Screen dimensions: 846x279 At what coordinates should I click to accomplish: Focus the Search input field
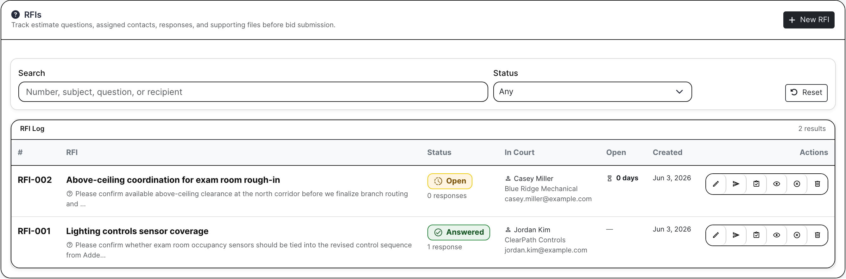click(x=253, y=92)
